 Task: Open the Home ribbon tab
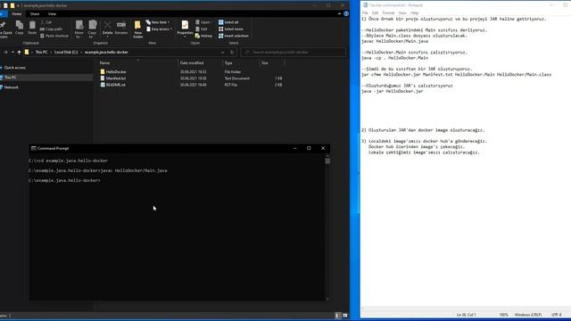pos(17,14)
